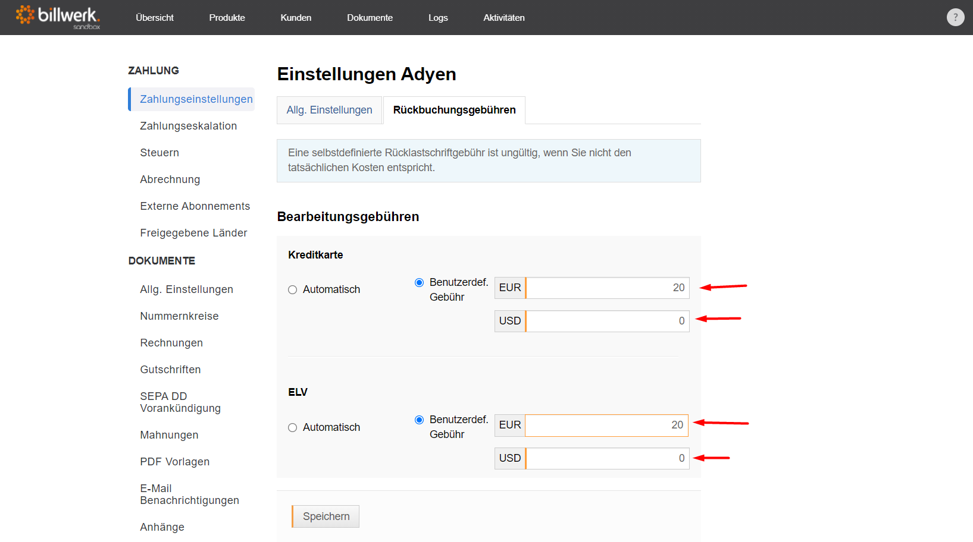Image resolution: width=973 pixels, height=542 pixels.
Task: Click the EUR label in ELV row
Action: point(510,425)
